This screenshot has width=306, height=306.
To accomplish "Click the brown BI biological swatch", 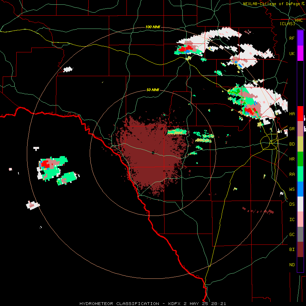I will pos(300,250).
